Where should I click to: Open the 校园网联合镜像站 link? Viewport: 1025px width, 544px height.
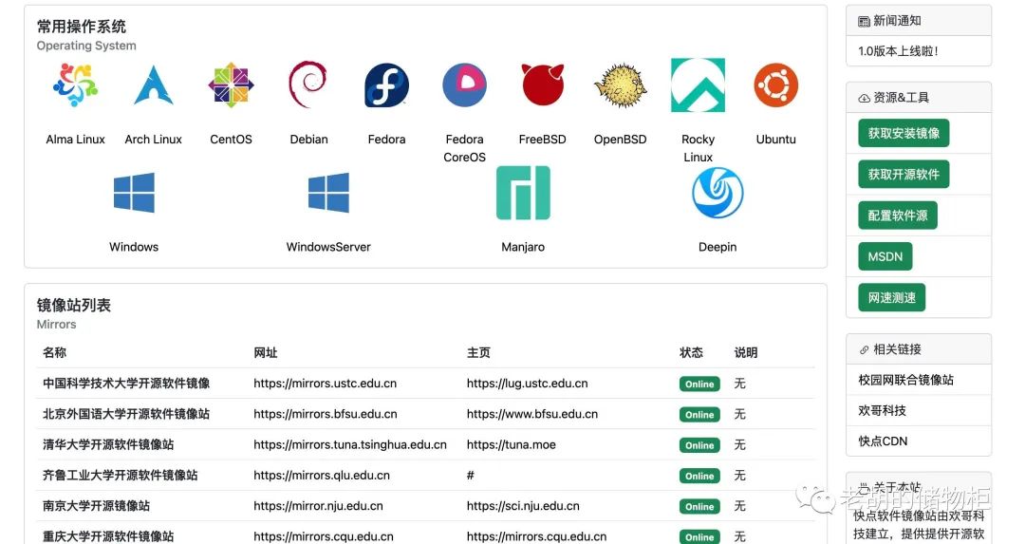(905, 380)
